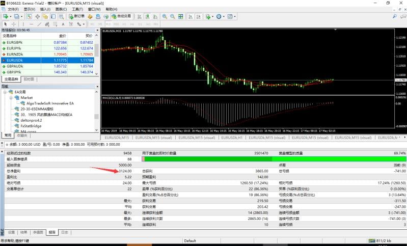
Task: Zoom out the chart with magnifier minus
Action: point(173,16)
